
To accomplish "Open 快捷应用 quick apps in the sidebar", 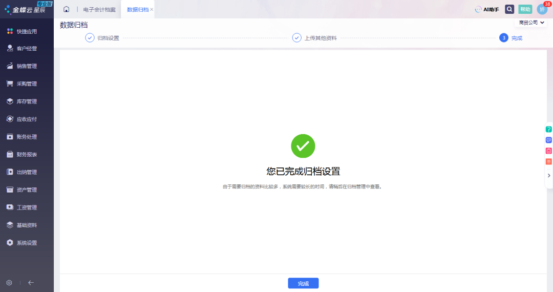I will tap(22, 31).
